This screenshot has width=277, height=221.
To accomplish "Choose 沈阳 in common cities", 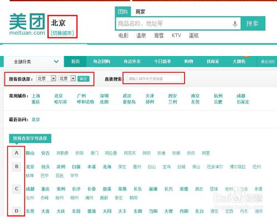I will tap(104, 102).
